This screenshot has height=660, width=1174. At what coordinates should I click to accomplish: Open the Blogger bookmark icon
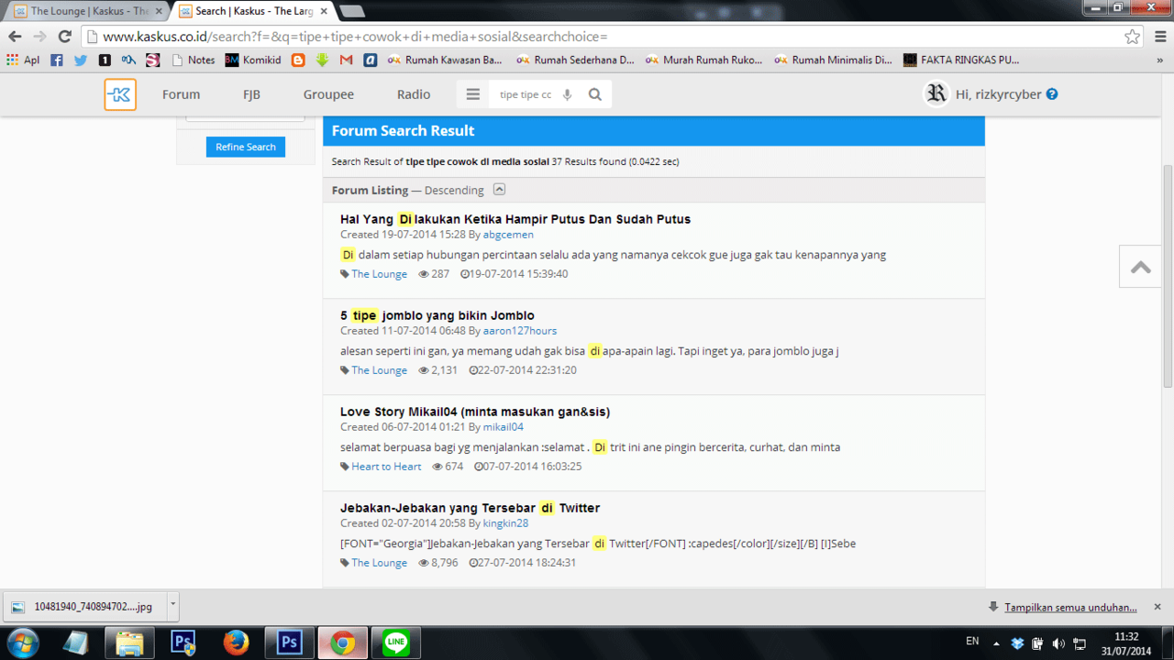[298, 60]
